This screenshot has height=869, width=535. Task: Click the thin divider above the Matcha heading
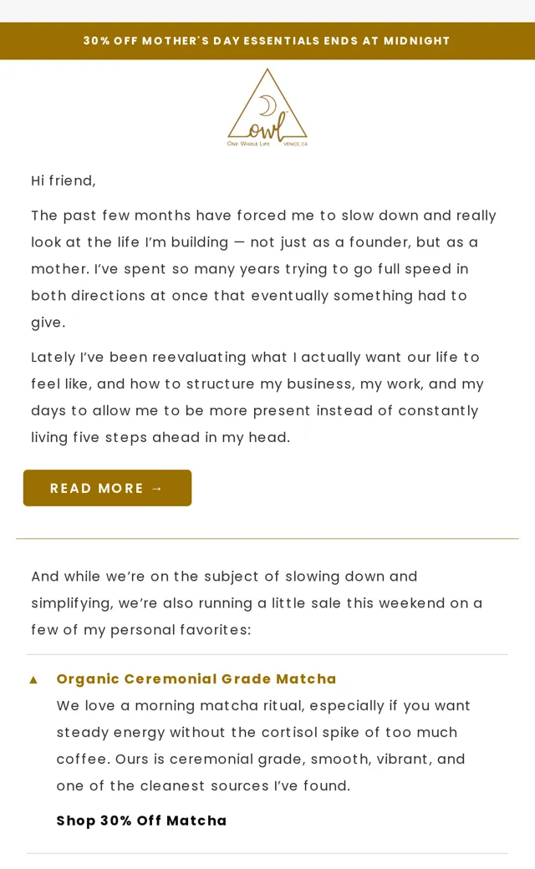[x=267, y=654]
